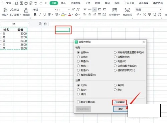Click the print icon in quick toolbar
Image resolution: width=167 pixels, height=123 pixels.
pos(26,3)
